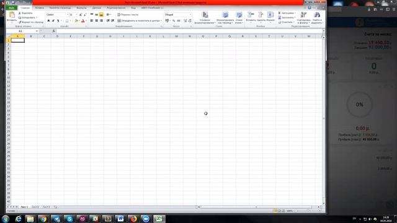Select sheet tab Лист2
Viewport: 397px width, 223px height.
pos(35,207)
